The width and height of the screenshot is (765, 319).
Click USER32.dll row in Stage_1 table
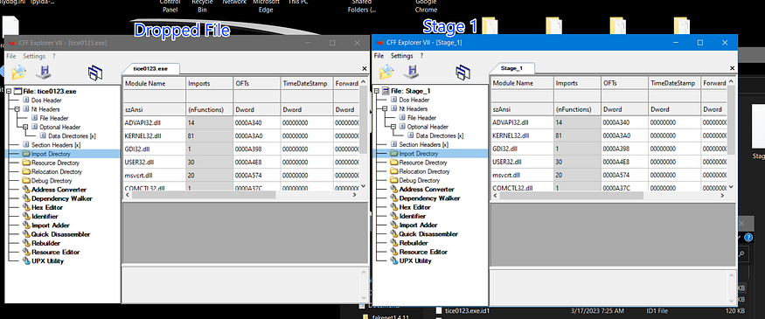pos(609,162)
